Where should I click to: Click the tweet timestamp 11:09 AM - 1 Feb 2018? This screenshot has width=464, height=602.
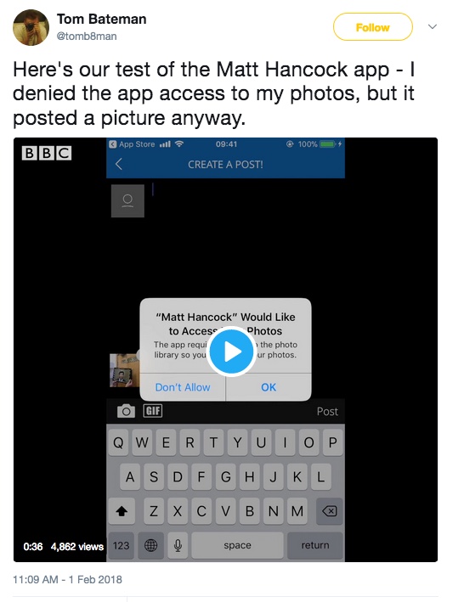[68, 579]
